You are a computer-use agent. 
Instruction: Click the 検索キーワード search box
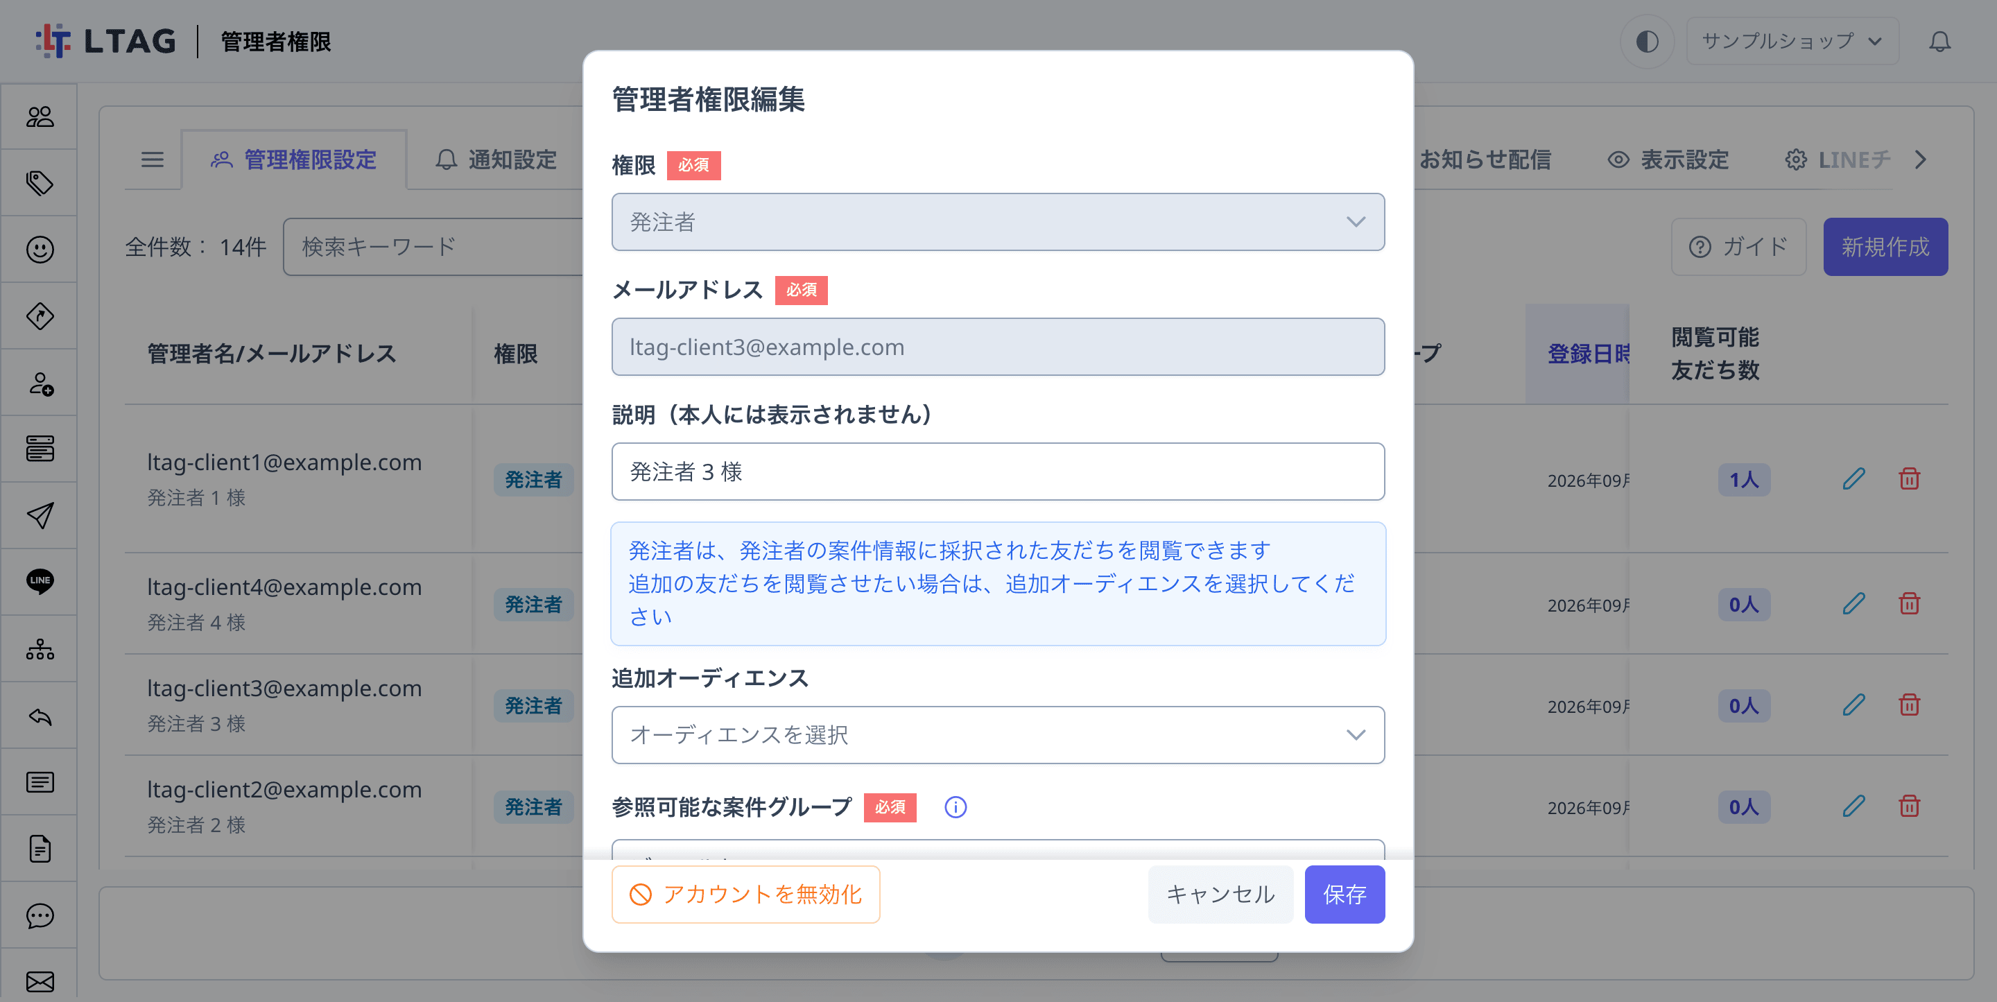[434, 247]
